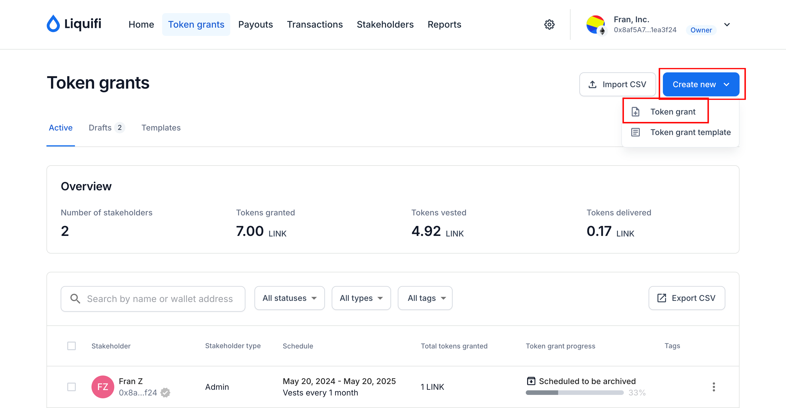The width and height of the screenshot is (786, 408).
Task: Click the 33% token grant progress bar
Action: [x=574, y=392]
